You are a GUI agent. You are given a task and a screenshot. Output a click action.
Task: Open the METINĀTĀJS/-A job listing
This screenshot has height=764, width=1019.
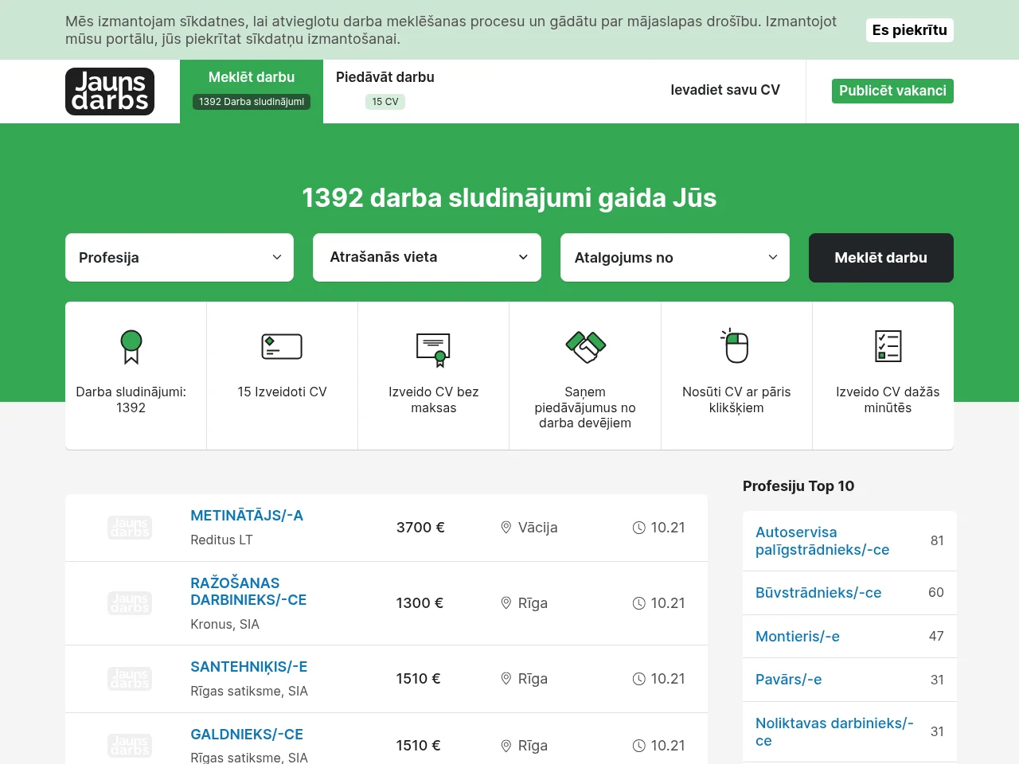click(247, 516)
